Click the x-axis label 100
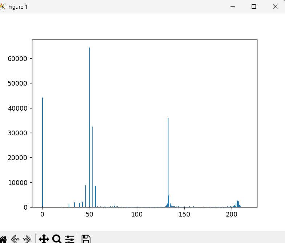 pyautogui.click(x=137, y=214)
